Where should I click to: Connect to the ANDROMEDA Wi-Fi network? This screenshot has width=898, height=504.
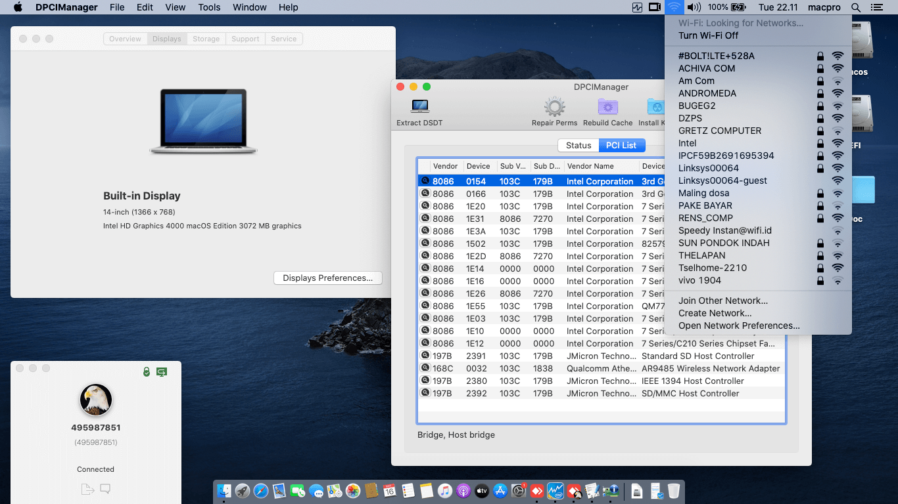pyautogui.click(x=758, y=93)
